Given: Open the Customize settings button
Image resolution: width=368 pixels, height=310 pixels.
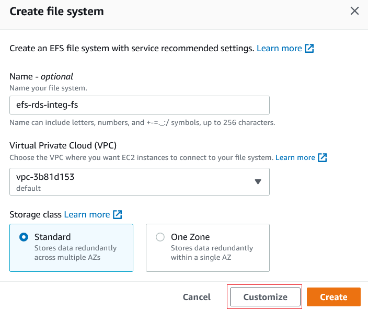Looking at the screenshot, I should click(265, 297).
